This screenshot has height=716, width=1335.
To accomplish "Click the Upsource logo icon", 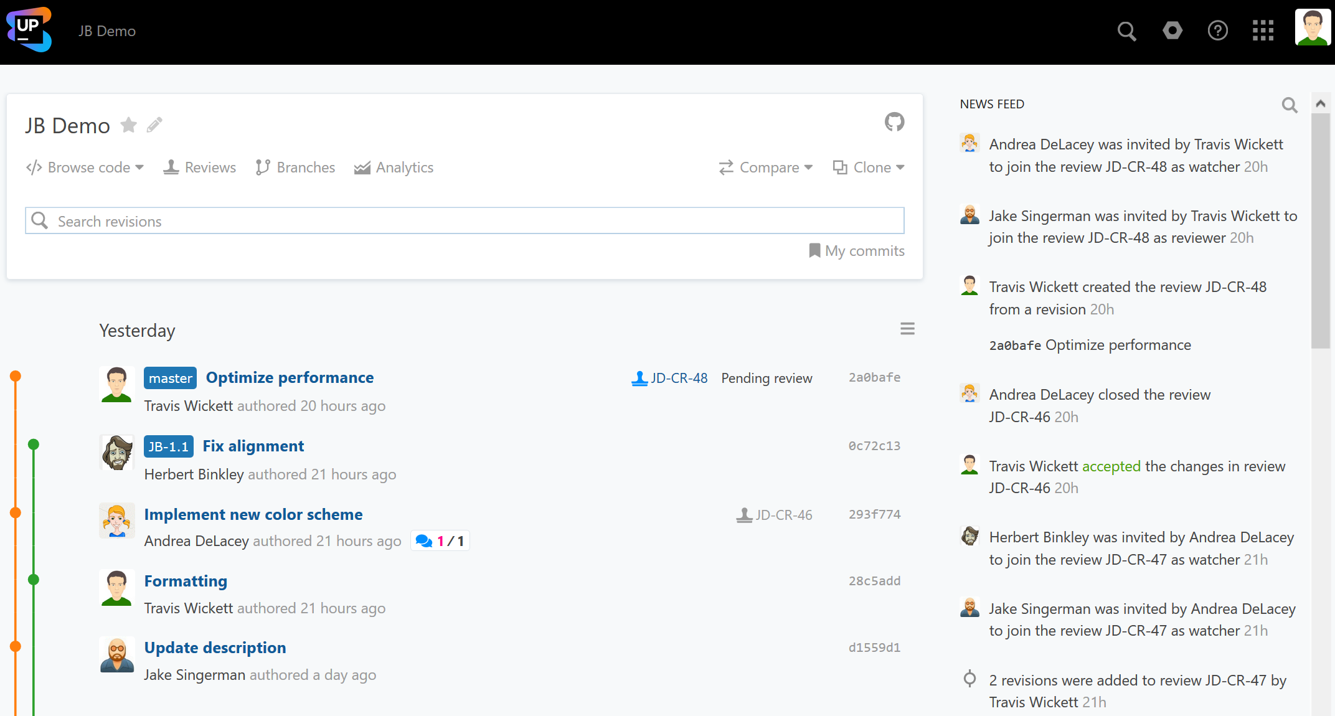I will click(29, 30).
